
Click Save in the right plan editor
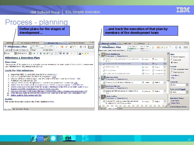[186, 47]
